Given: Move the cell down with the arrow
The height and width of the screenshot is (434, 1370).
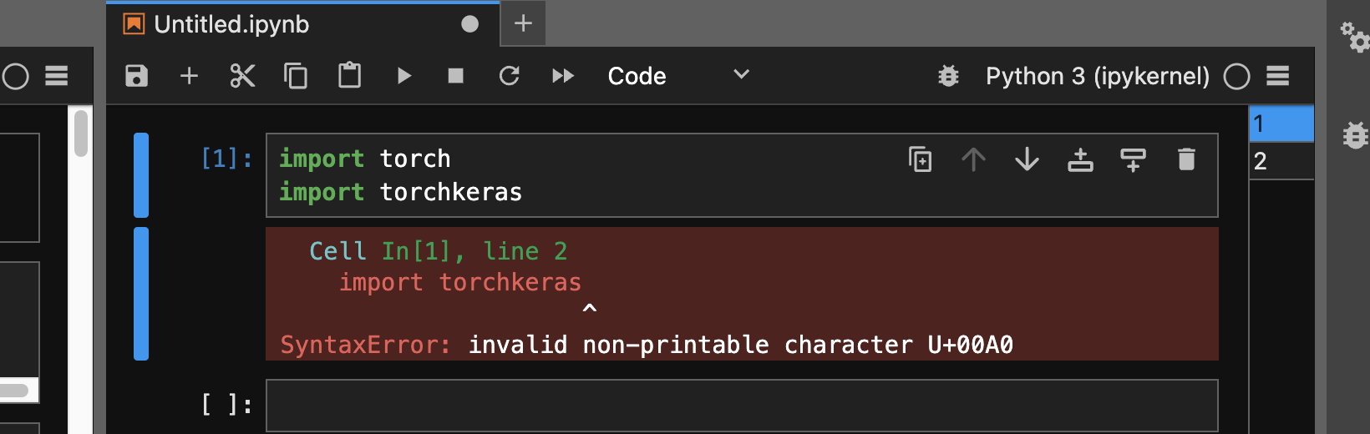Looking at the screenshot, I should pyautogui.click(x=1027, y=159).
